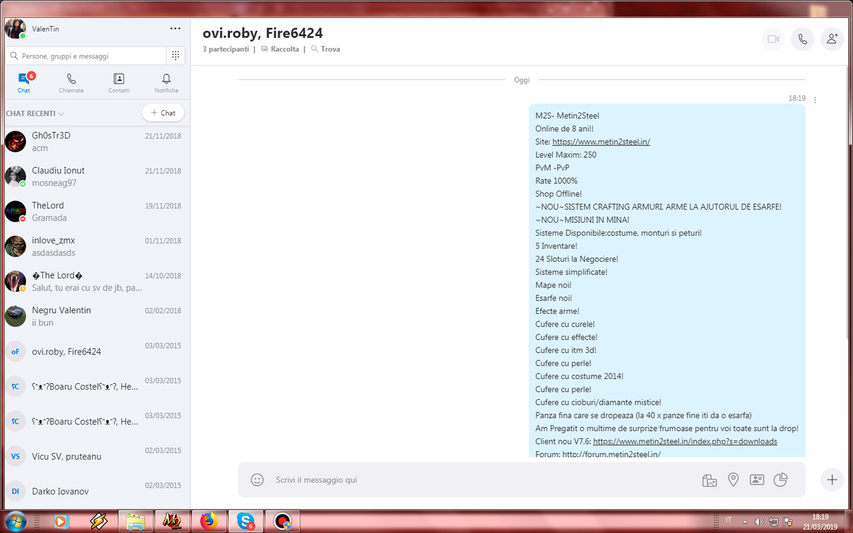
Task: Search in Persone, gruppi e messaggi field
Action: 85,56
